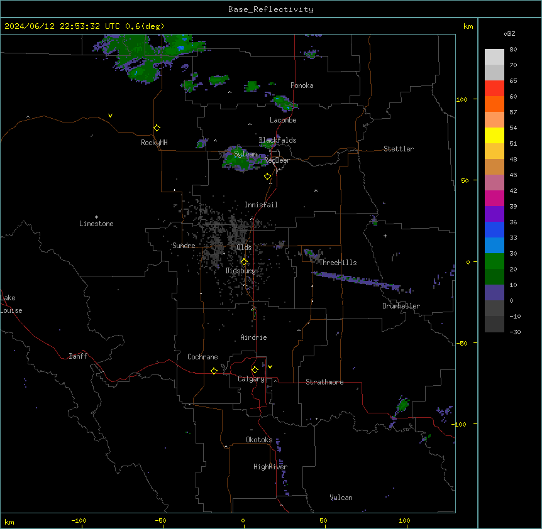
Task: Click the Stettler city label
Action: tap(399, 149)
